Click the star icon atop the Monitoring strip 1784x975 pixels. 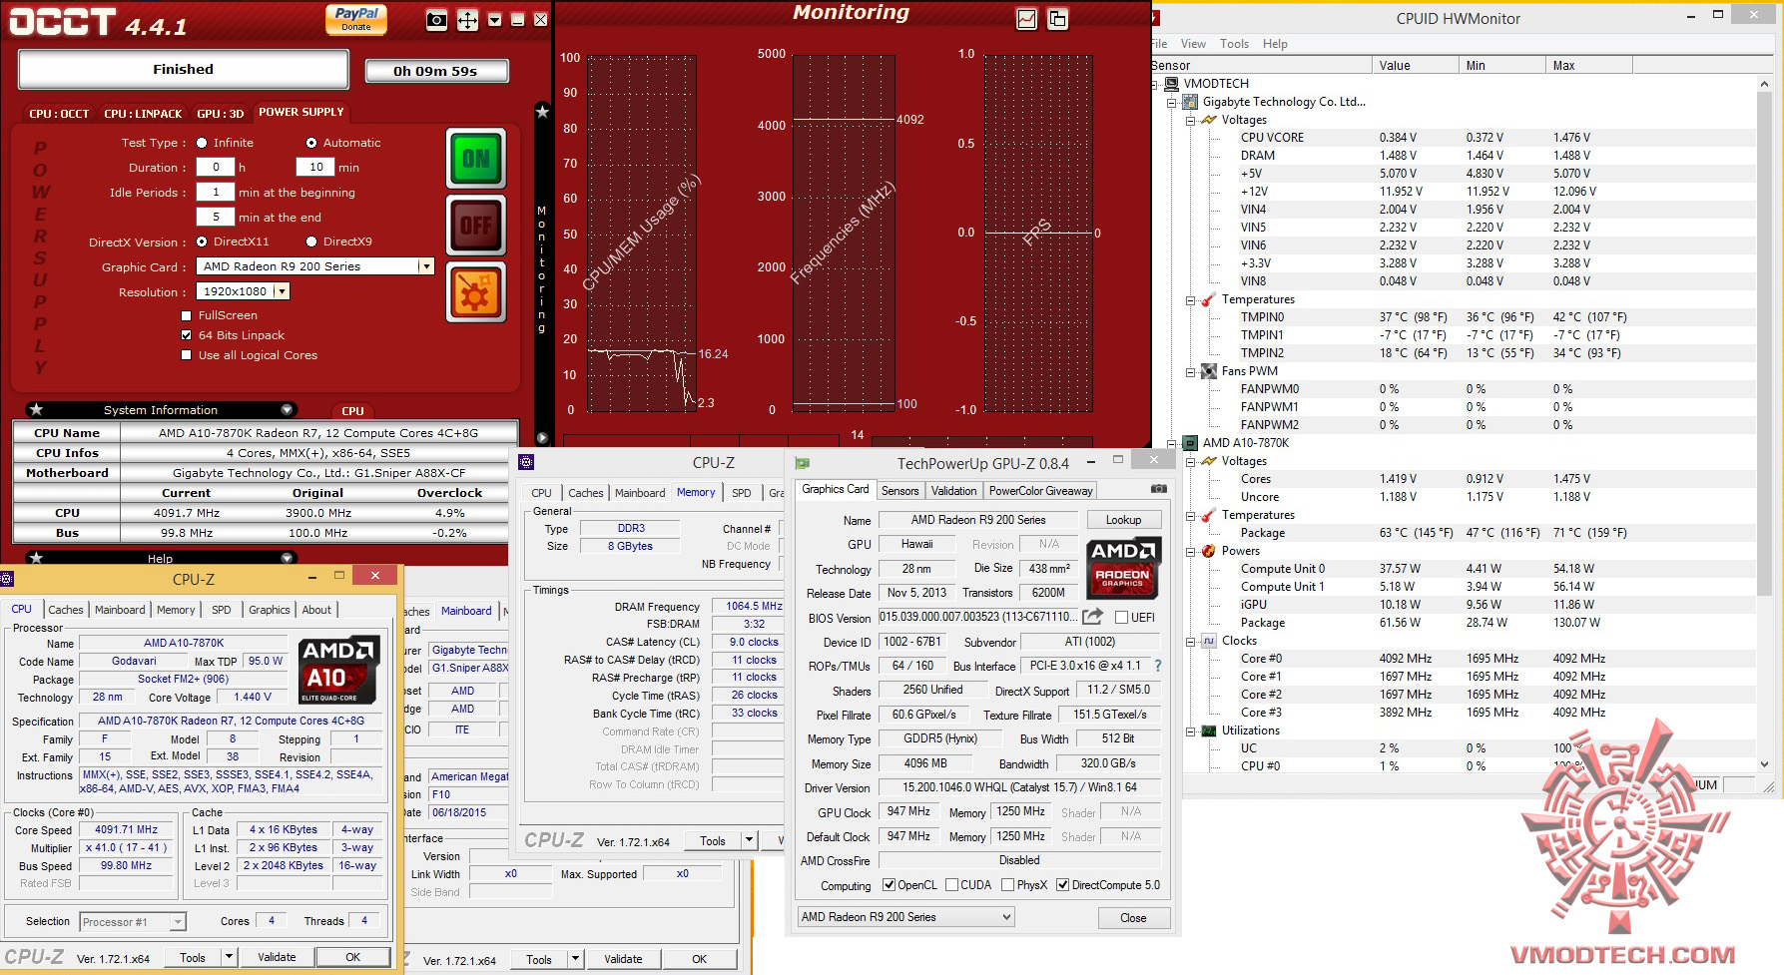pyautogui.click(x=542, y=112)
